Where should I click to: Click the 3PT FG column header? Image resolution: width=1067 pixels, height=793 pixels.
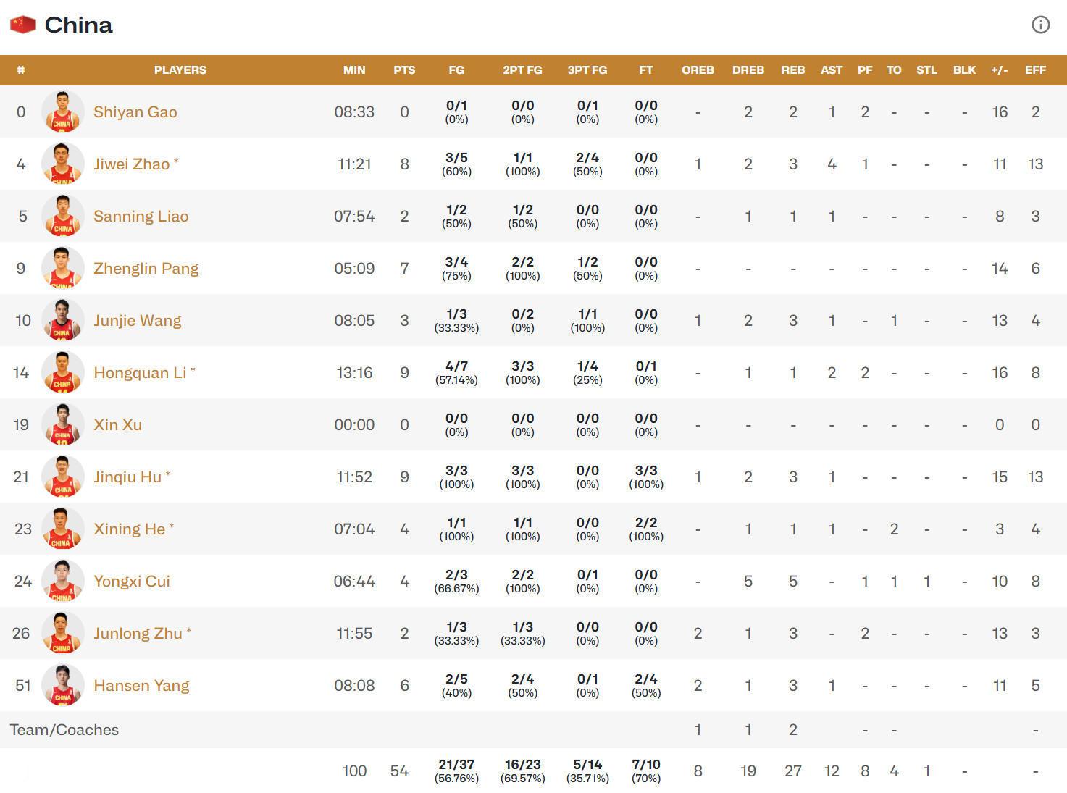tap(587, 70)
